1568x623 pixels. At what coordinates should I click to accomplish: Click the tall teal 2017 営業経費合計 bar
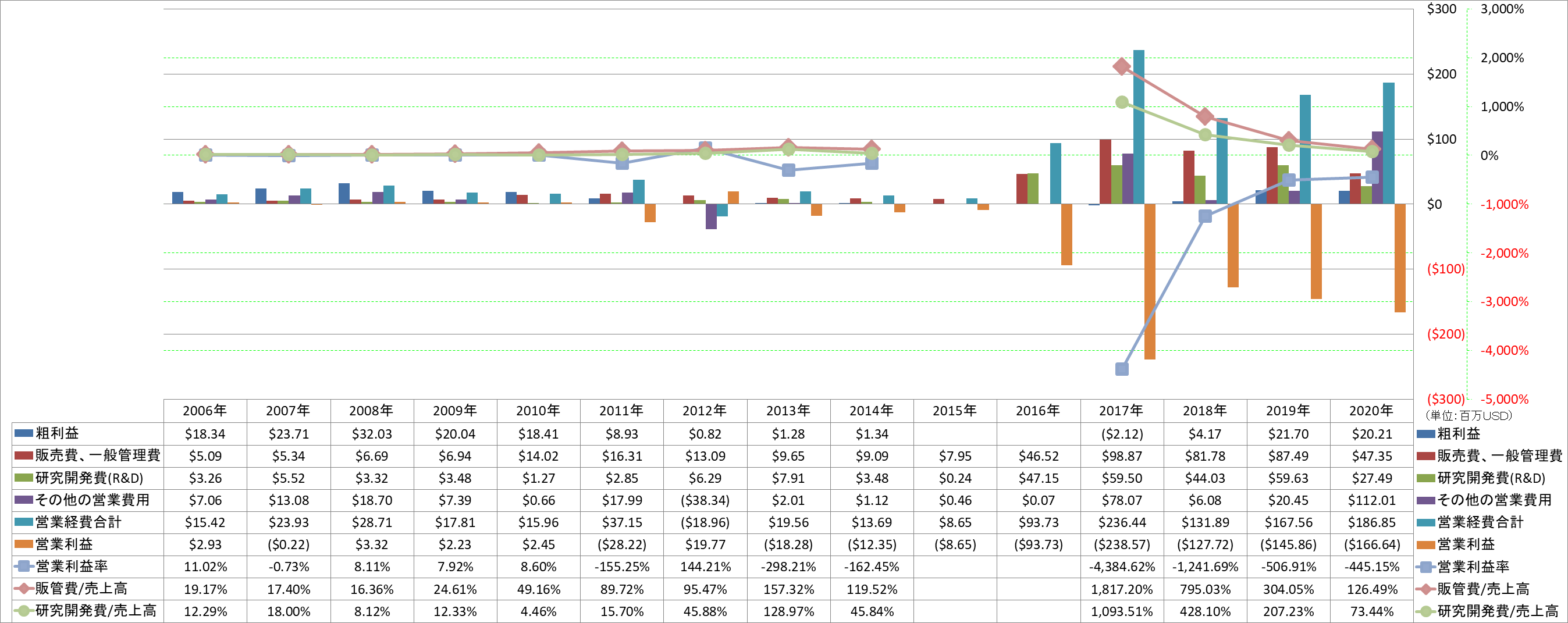(x=1138, y=127)
